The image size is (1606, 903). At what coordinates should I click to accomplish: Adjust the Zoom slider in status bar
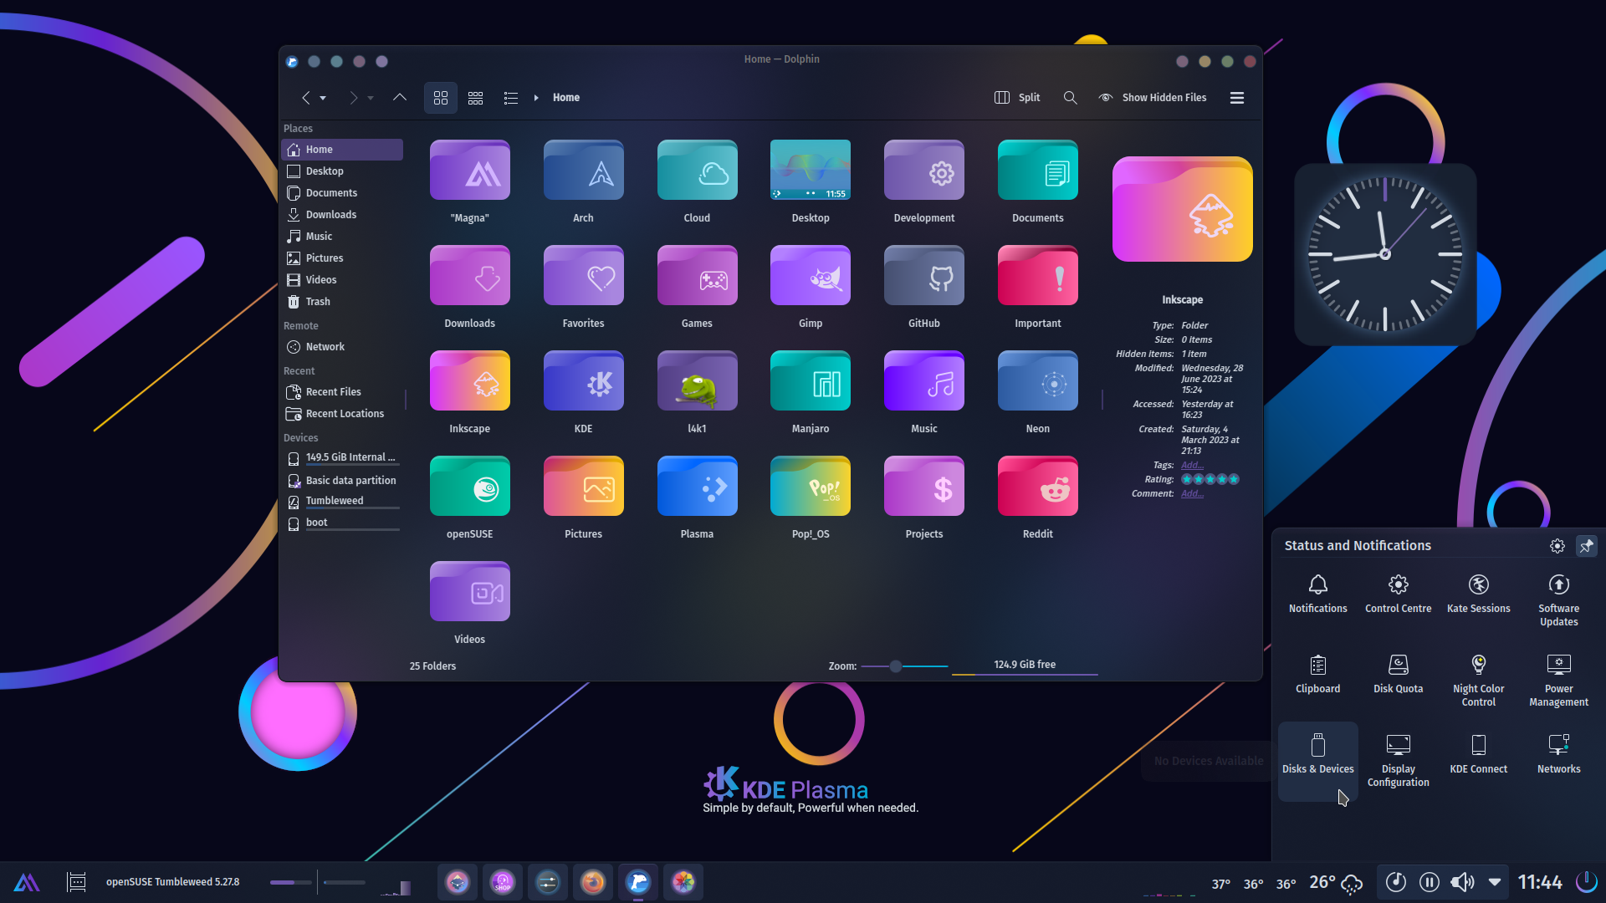click(904, 666)
